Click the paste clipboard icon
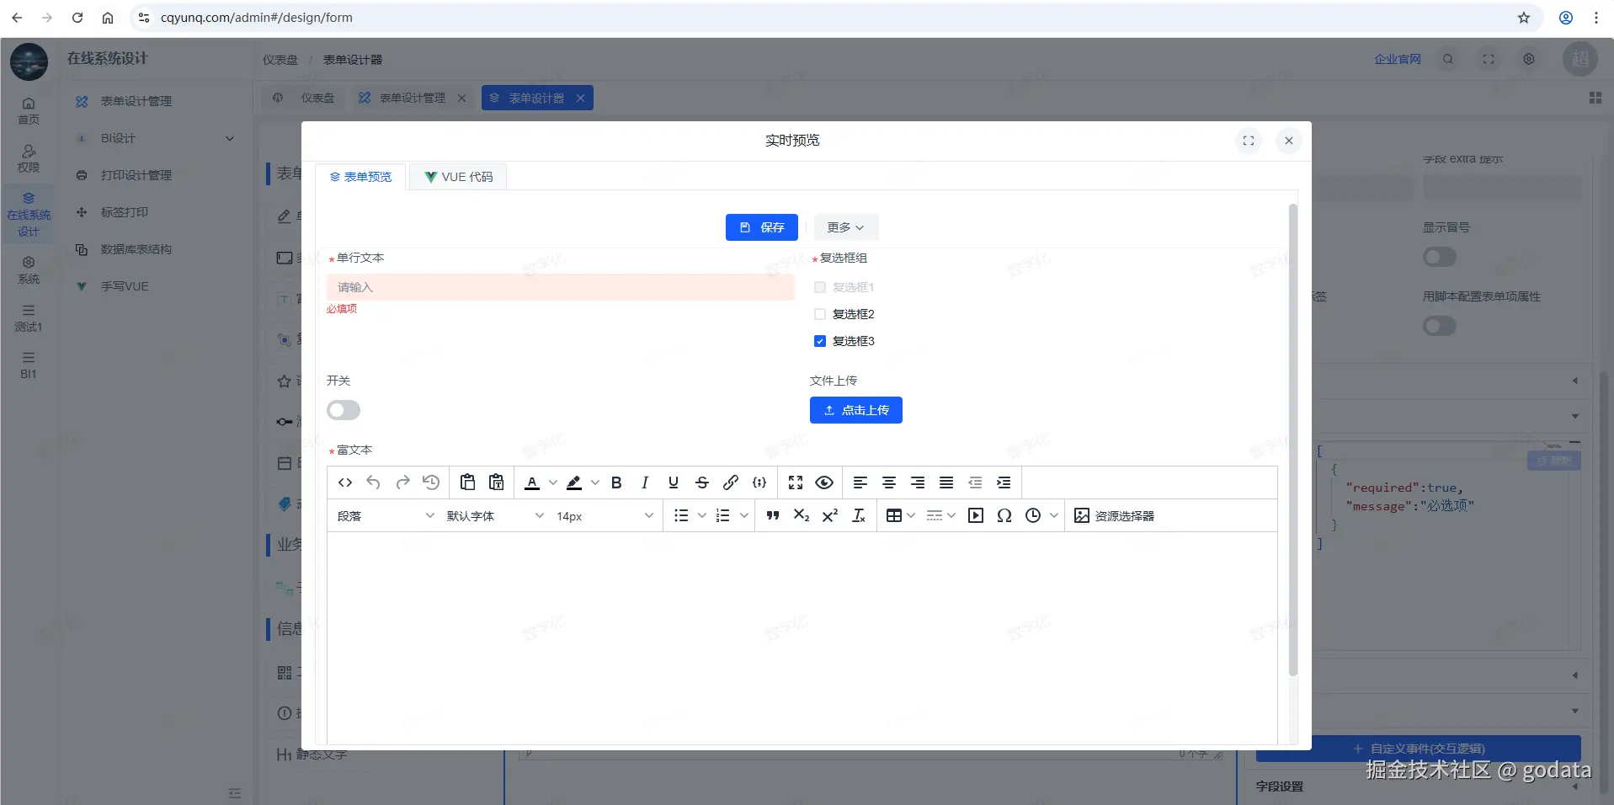Image resolution: width=1614 pixels, height=805 pixels. [468, 482]
